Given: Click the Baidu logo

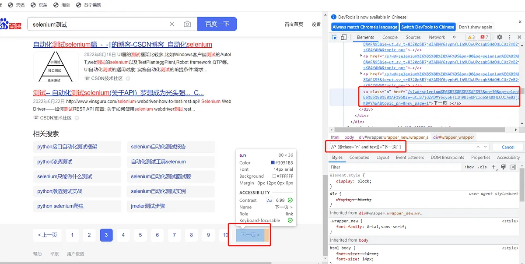Looking at the screenshot, I should 10,24.
